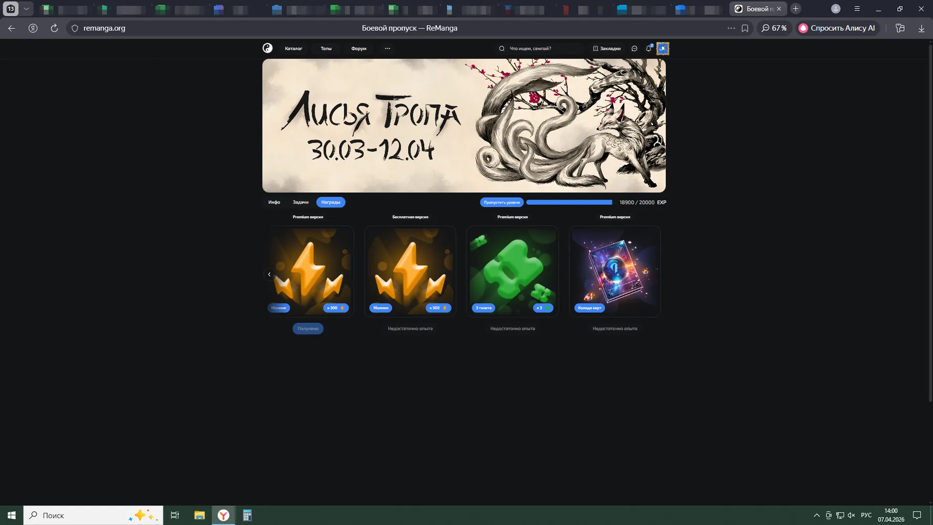
Task: Click the Получено reward button
Action: pyautogui.click(x=308, y=329)
